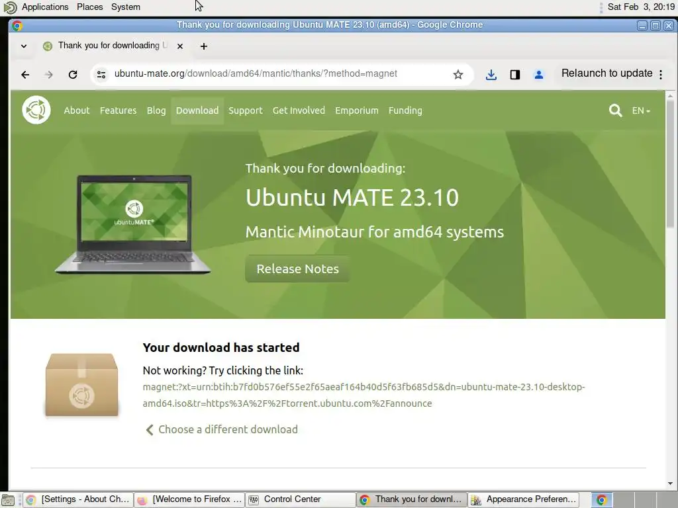Click Chrome icon in window title bar
Viewport: 678px width, 508px height.
pyautogui.click(x=17, y=26)
